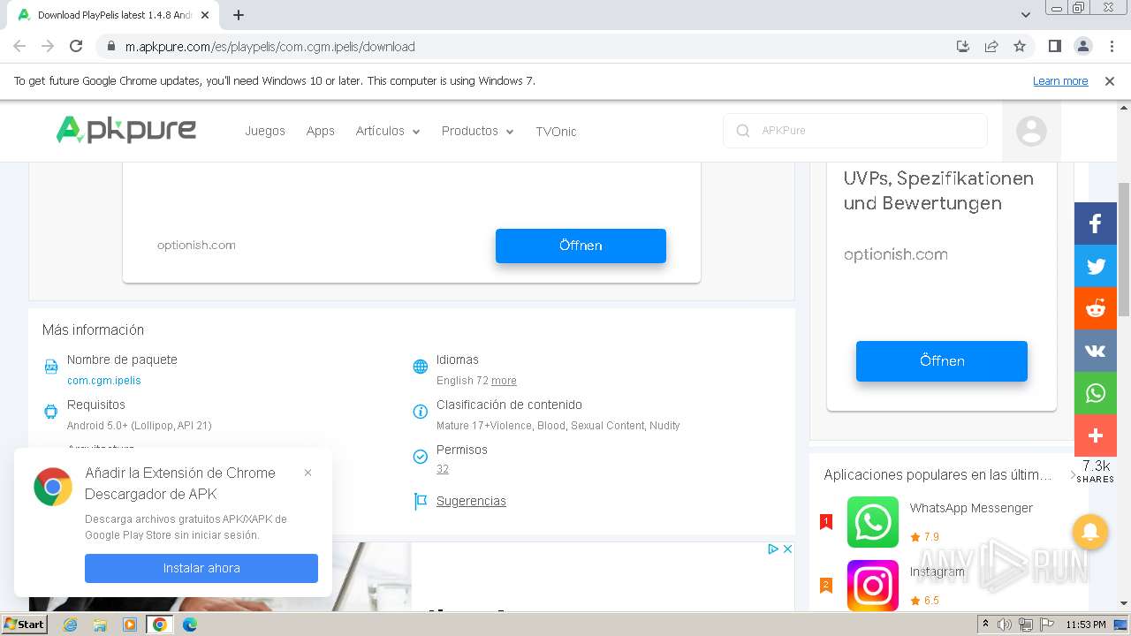
Task: Open more share options plus button
Action: coord(1096,435)
